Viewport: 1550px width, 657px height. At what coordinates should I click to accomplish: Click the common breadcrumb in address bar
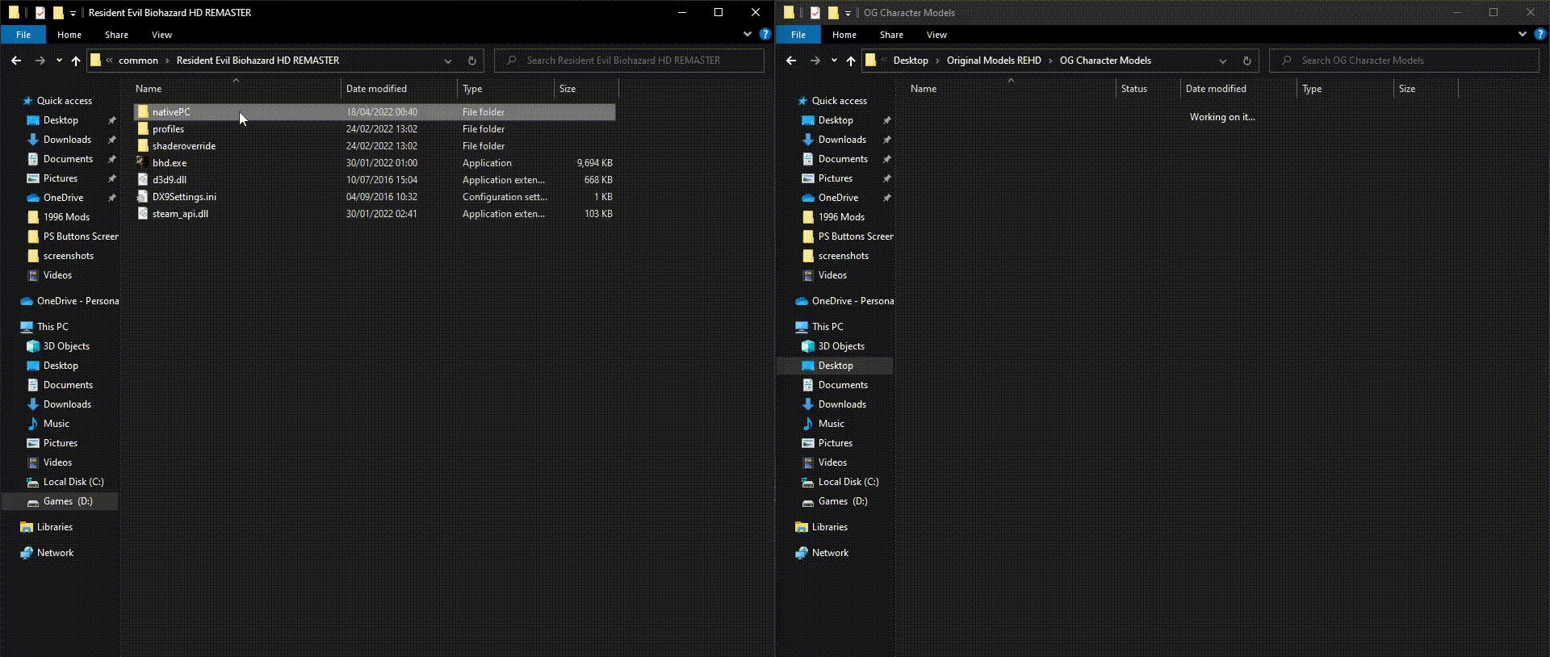tap(138, 61)
